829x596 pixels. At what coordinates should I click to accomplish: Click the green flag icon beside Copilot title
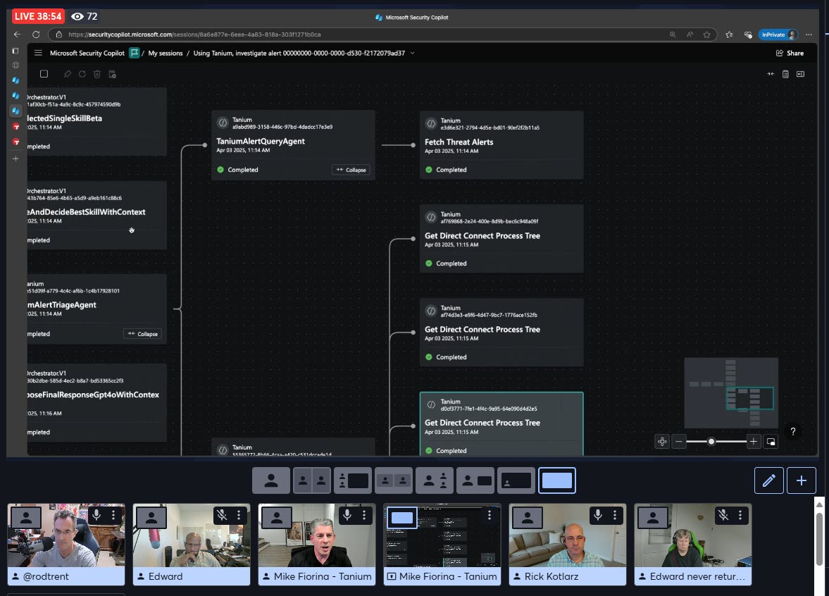coord(135,53)
